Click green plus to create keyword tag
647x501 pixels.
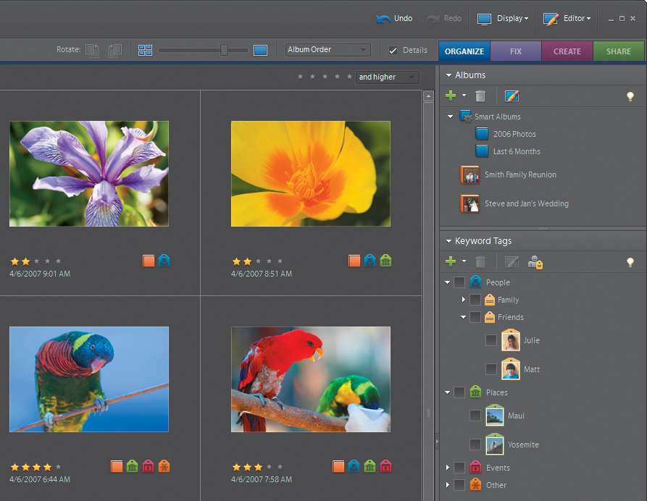[451, 261]
